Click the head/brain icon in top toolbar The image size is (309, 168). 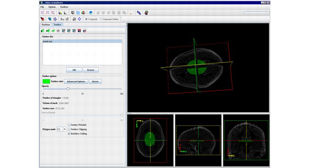146,13
